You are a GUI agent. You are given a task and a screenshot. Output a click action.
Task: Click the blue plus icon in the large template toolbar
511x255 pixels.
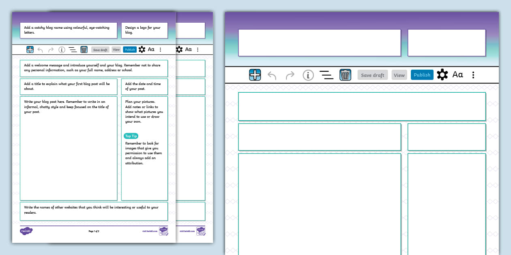255,75
